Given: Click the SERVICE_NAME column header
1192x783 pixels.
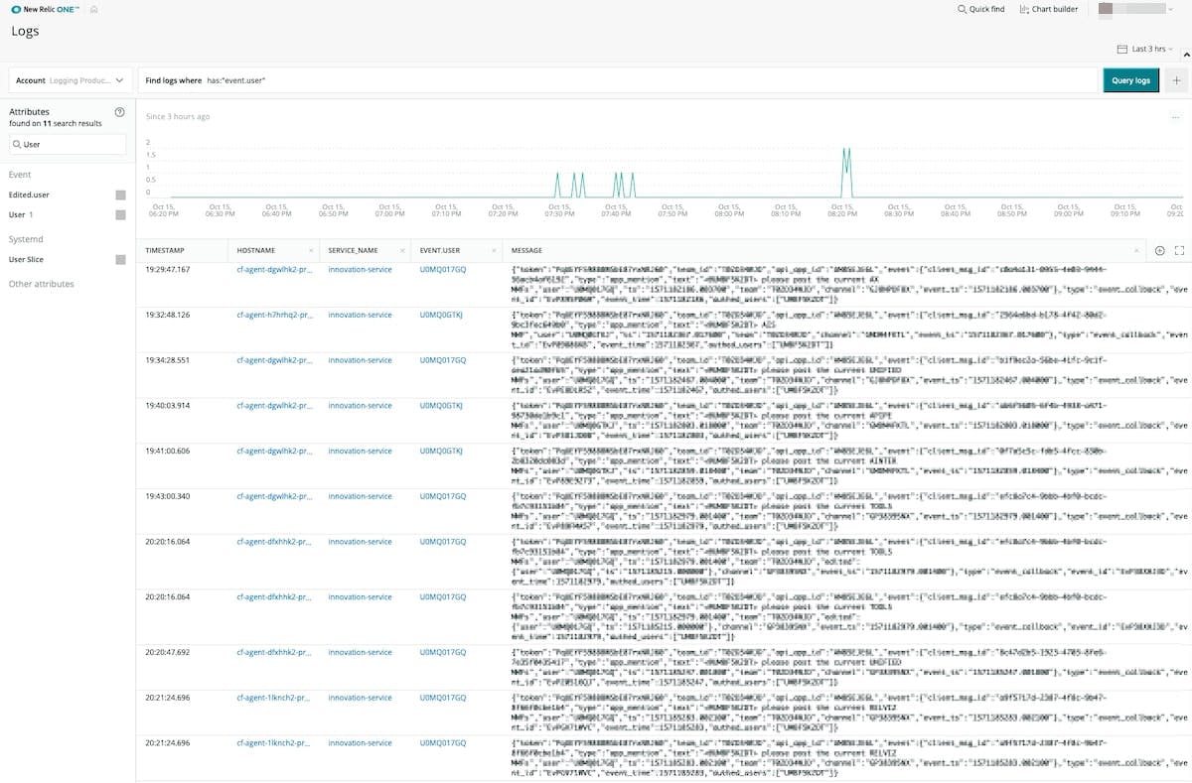Looking at the screenshot, I should [354, 251].
